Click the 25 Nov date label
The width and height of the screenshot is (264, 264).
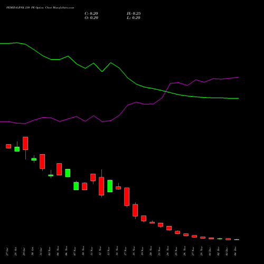click(176, 251)
